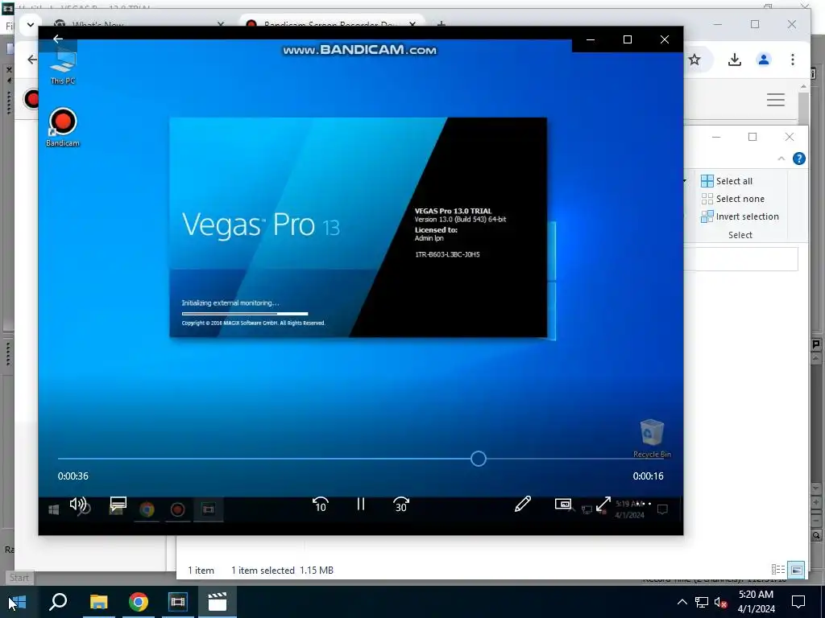Click the elapsed time 0:00:36 label
Viewport: 825px width, 618px height.
pos(73,476)
